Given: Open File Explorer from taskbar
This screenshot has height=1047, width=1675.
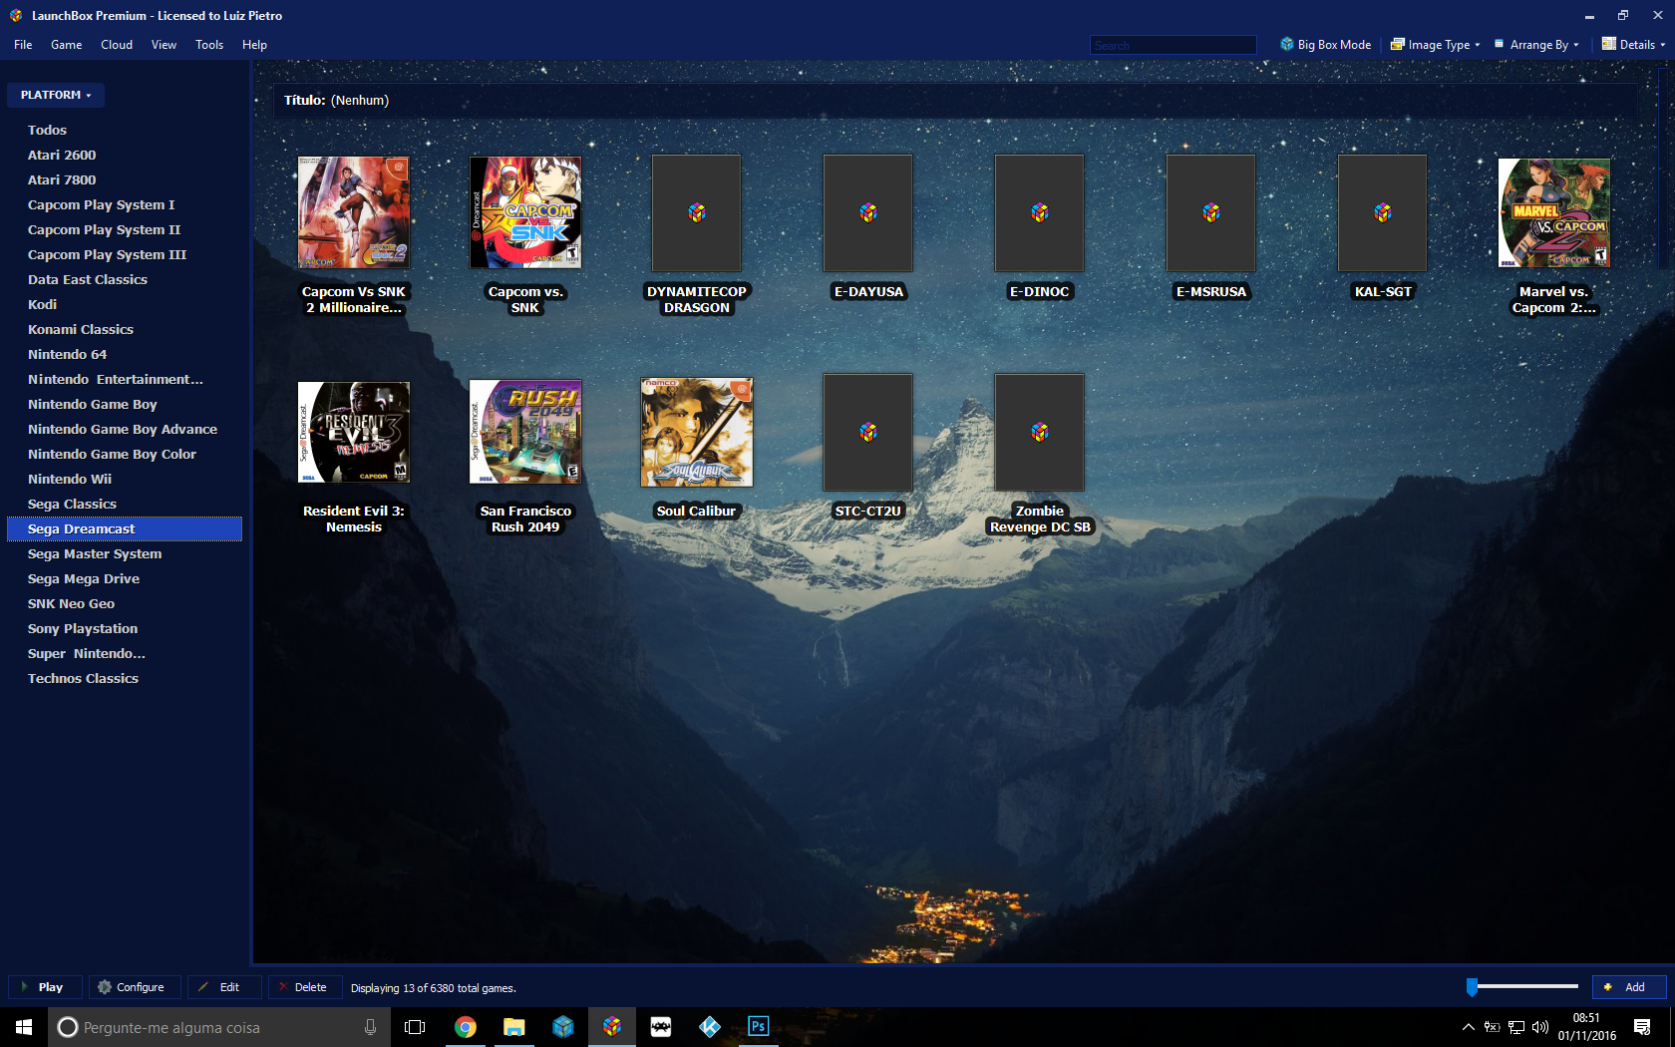Looking at the screenshot, I should [513, 1027].
